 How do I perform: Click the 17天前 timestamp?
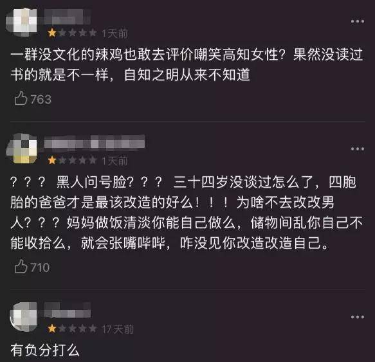click(117, 329)
